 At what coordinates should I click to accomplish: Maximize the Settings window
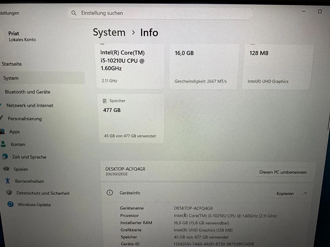tap(320, 11)
